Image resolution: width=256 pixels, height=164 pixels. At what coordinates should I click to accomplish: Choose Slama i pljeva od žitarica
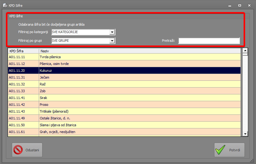coord(124,125)
